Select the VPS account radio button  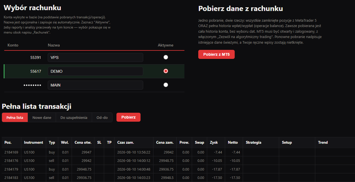[166, 57]
